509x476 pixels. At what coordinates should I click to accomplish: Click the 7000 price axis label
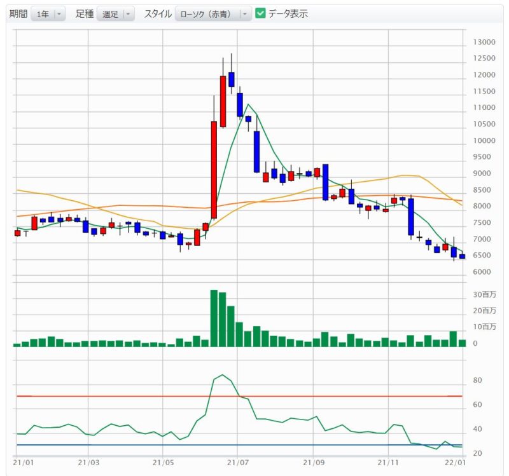tap(482, 240)
